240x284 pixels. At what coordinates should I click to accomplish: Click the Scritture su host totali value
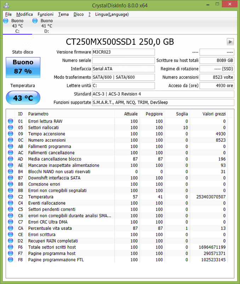pyautogui.click(x=217, y=60)
